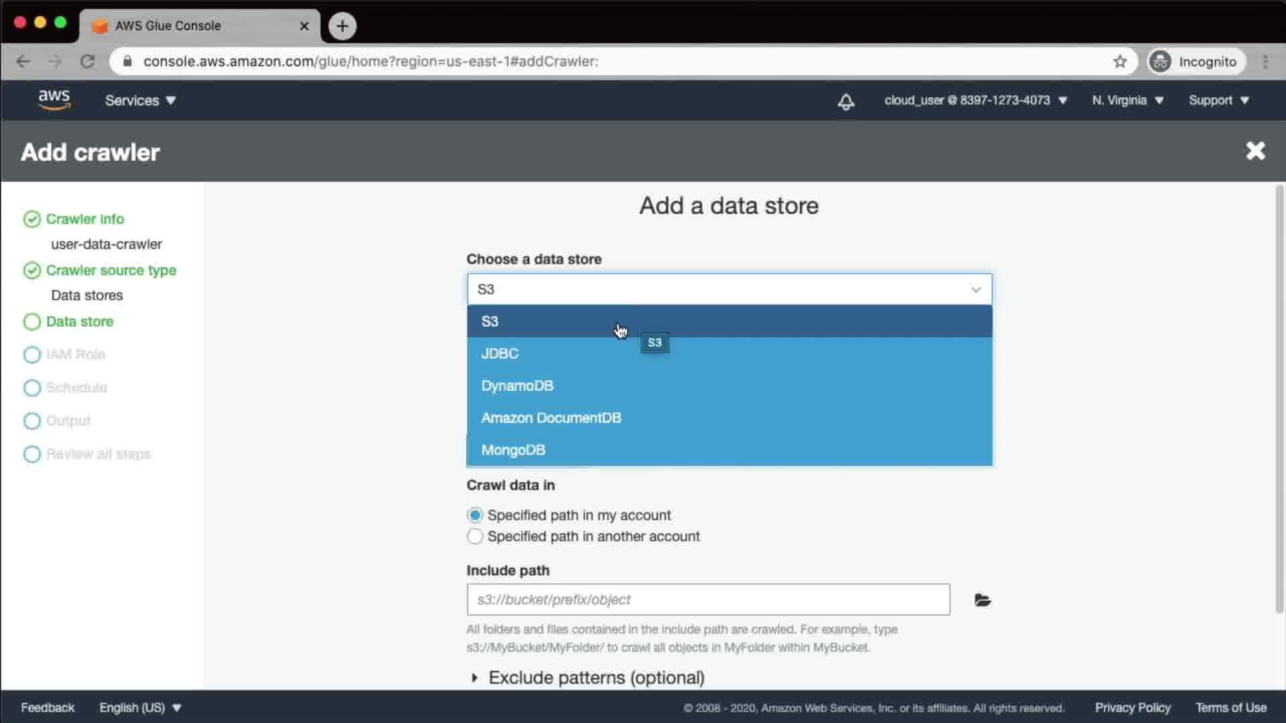Click the AWS logo home icon
The width and height of the screenshot is (1286, 723).
click(54, 100)
